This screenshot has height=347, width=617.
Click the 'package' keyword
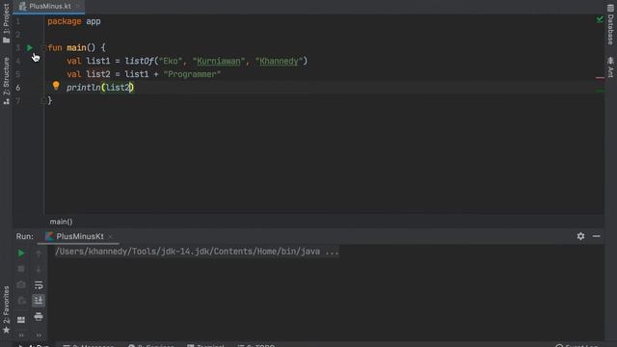(65, 21)
